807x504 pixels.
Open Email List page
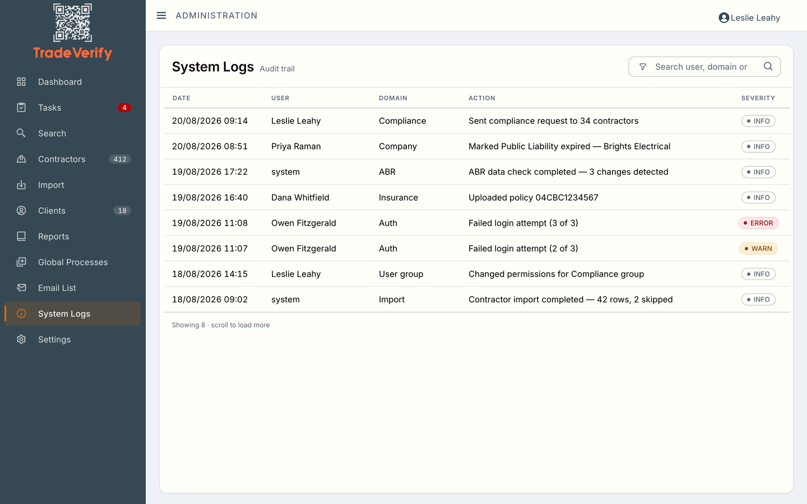coord(73,288)
